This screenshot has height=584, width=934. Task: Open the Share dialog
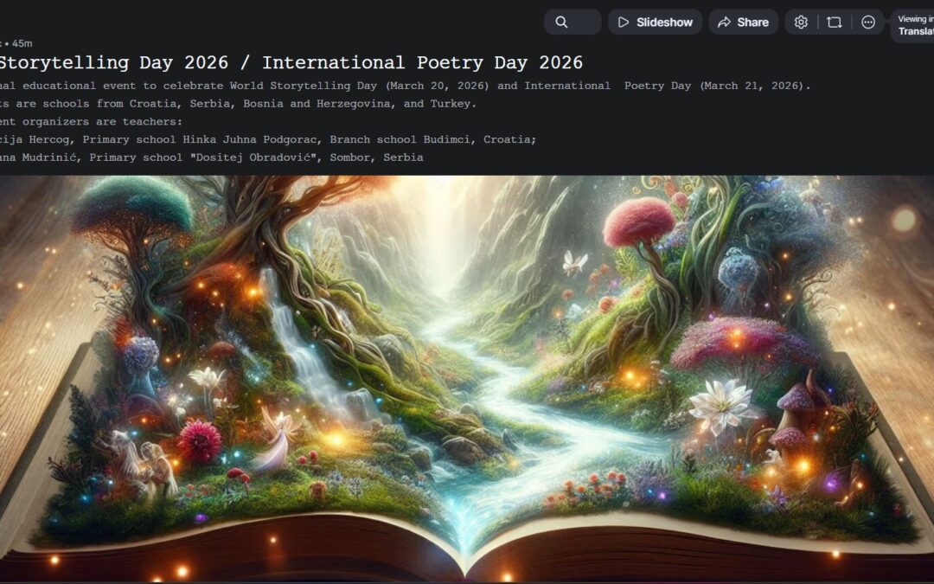743,22
